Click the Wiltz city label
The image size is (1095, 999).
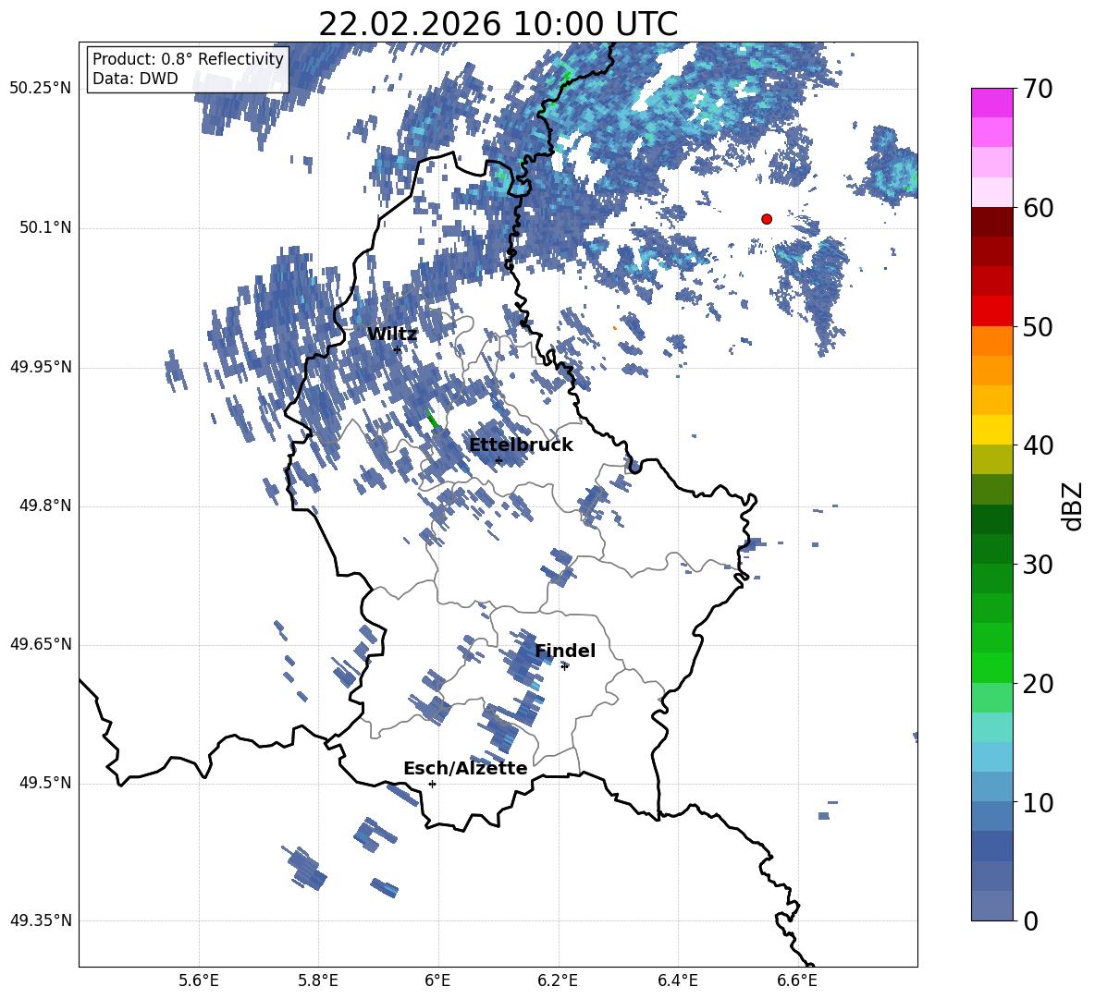pyautogui.click(x=392, y=335)
